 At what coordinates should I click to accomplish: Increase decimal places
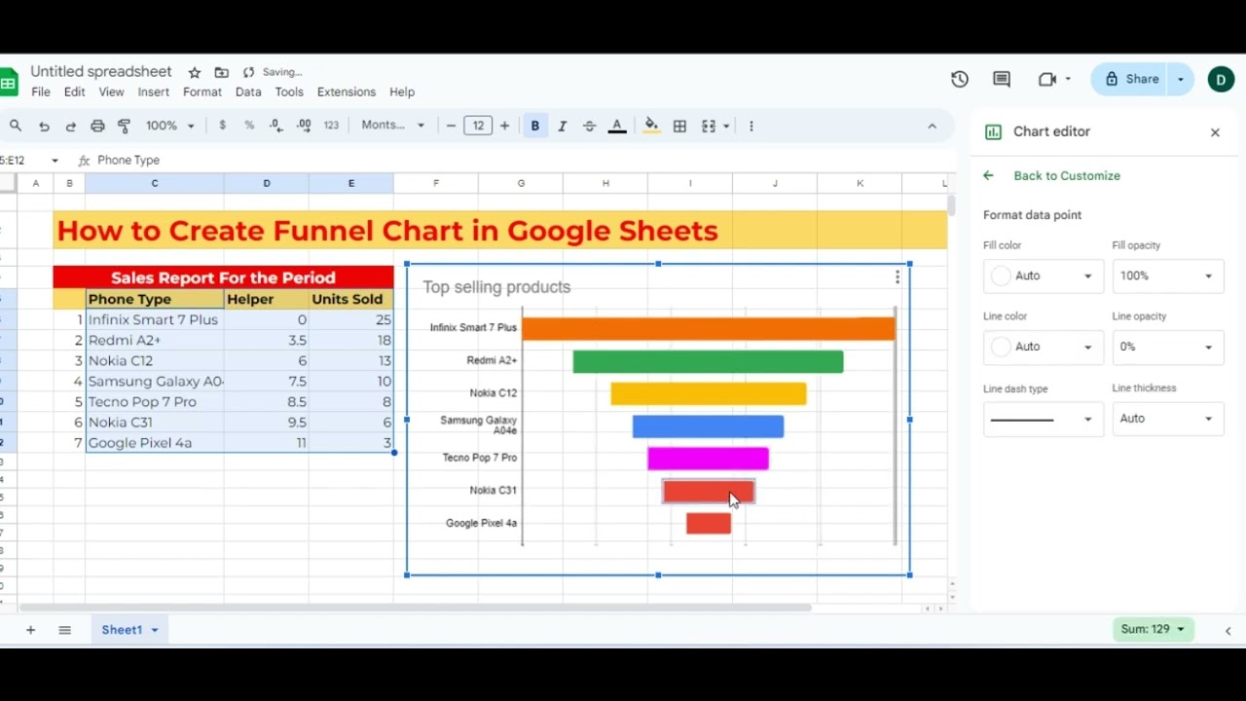pyautogui.click(x=304, y=126)
